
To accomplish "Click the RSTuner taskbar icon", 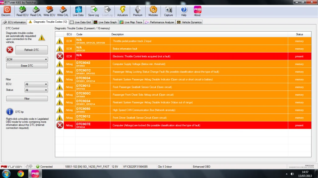I will (35, 174).
